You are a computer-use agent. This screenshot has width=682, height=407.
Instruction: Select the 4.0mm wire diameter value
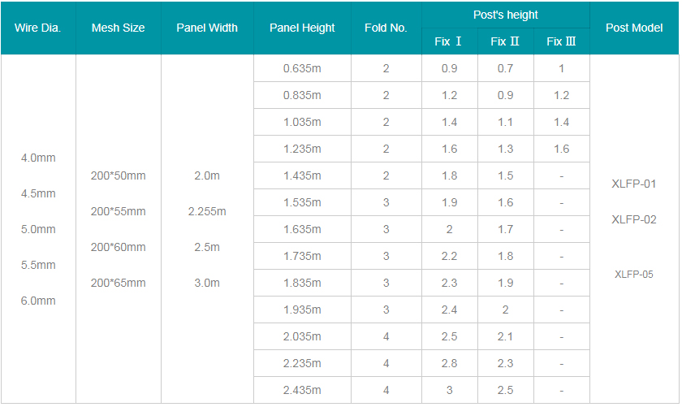point(38,158)
